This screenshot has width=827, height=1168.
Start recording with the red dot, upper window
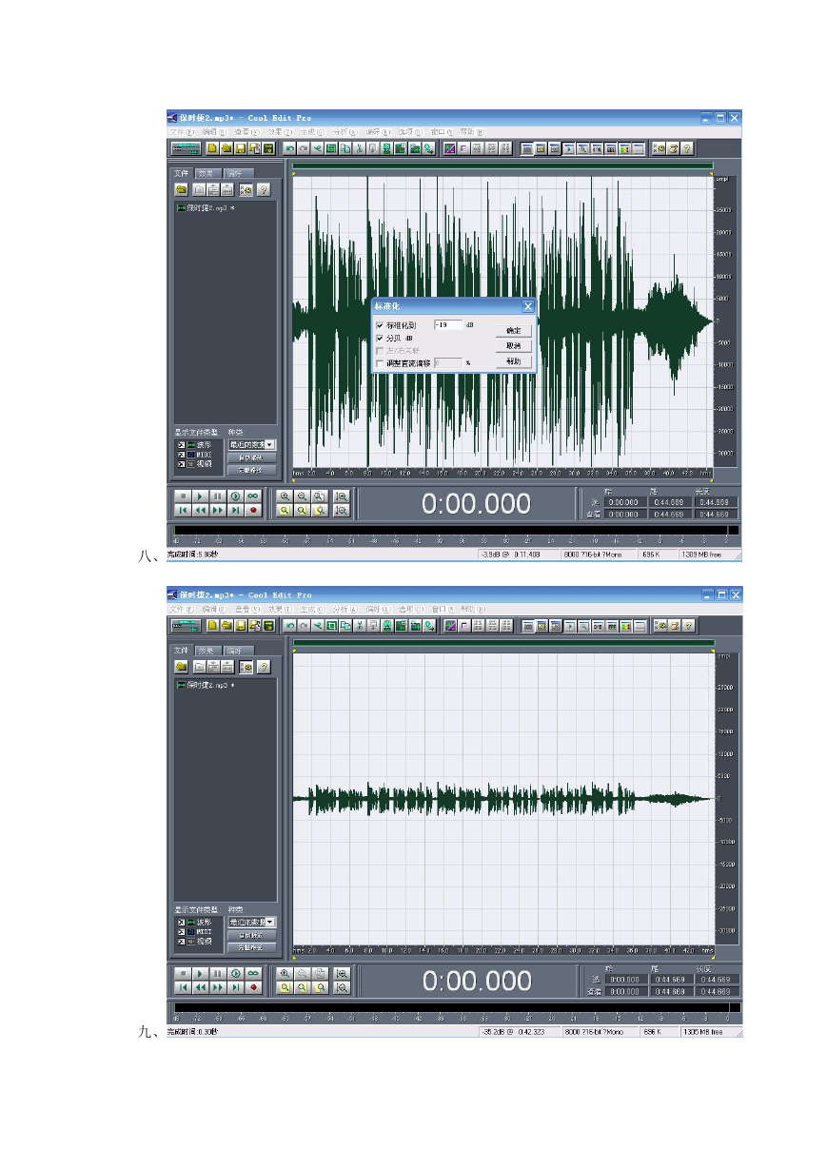click(254, 510)
